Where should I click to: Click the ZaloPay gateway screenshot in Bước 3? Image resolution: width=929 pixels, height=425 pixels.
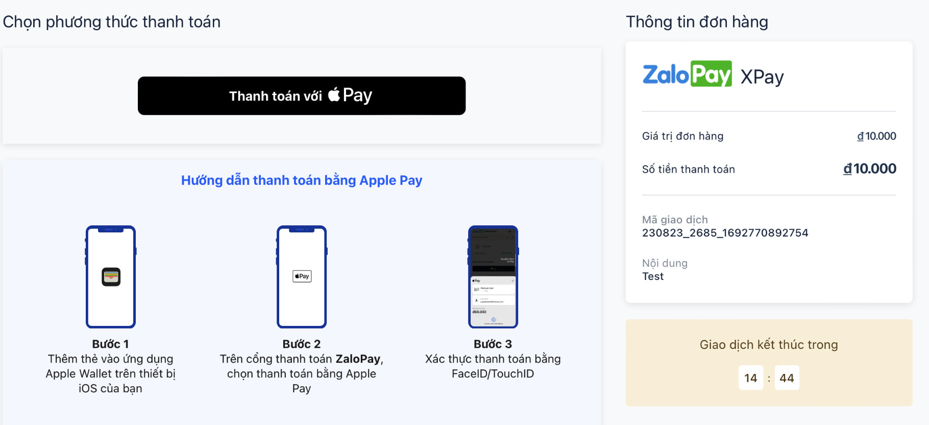coord(493,276)
